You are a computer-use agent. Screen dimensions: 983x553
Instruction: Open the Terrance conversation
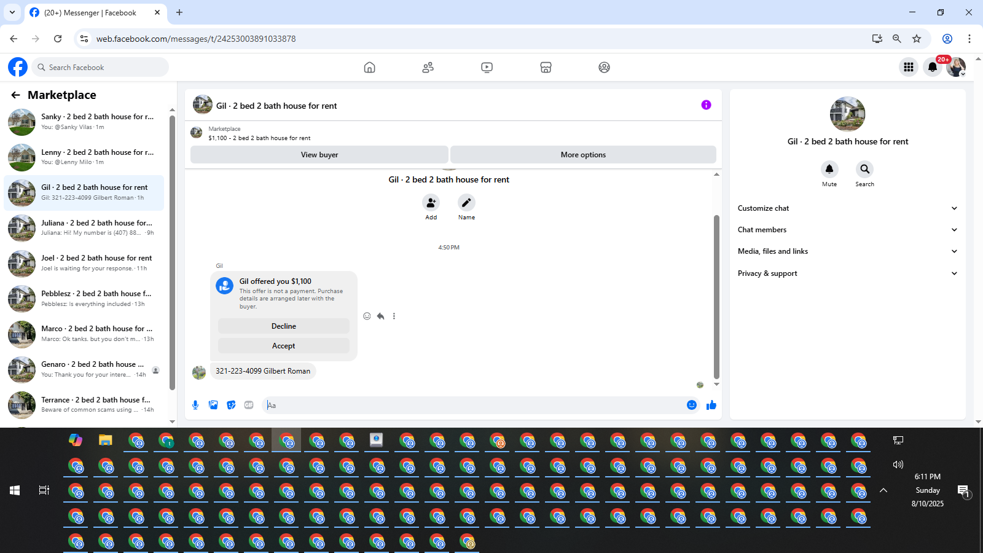(x=84, y=404)
